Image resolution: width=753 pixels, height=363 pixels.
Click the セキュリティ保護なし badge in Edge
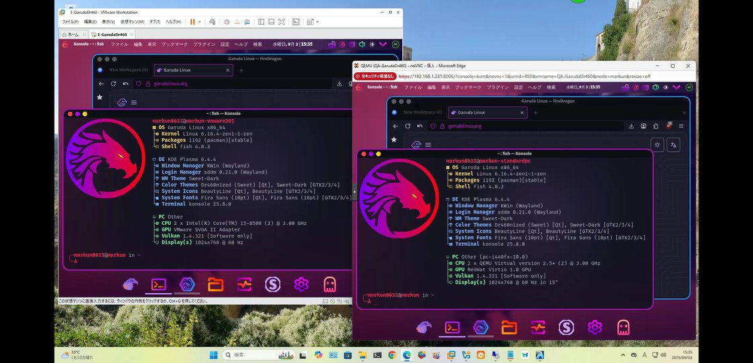tap(374, 76)
